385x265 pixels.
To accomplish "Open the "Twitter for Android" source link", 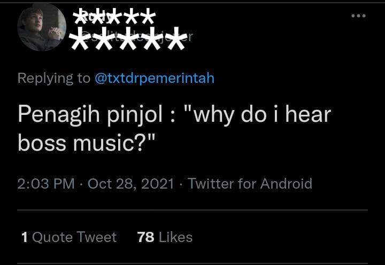I will [x=250, y=184].
